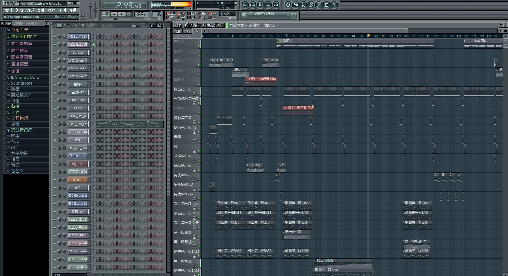The image size is (508, 276).
Task: Mute the BD(015) channel green light
Action: 55,52
